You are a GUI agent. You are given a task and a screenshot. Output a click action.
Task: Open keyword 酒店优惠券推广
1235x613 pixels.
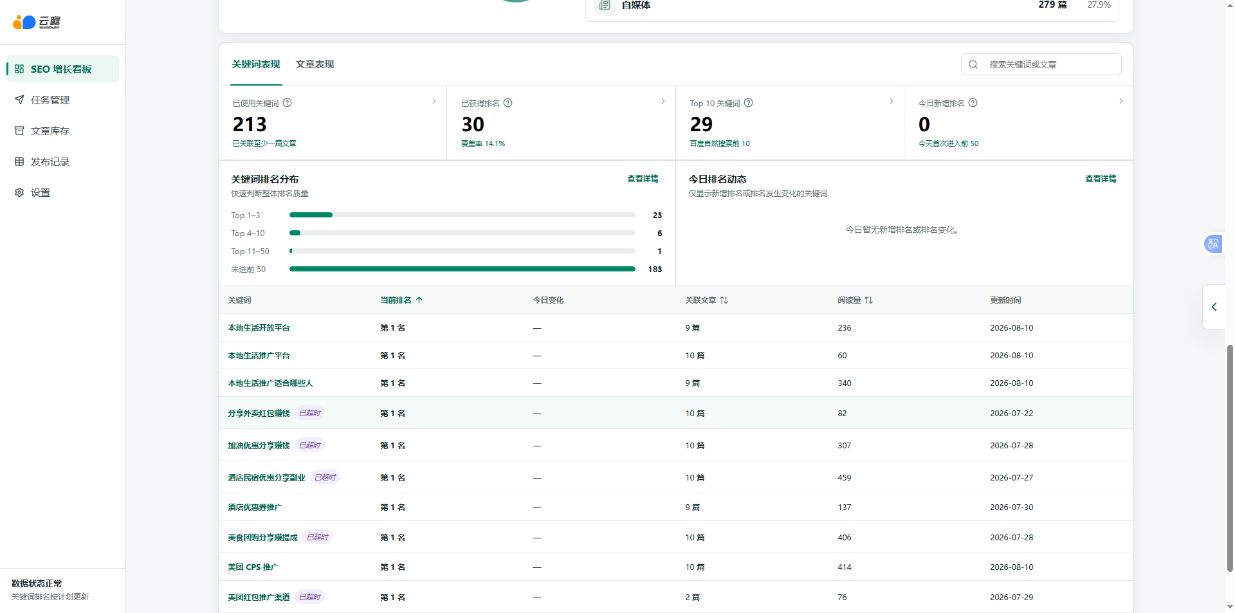click(x=255, y=508)
